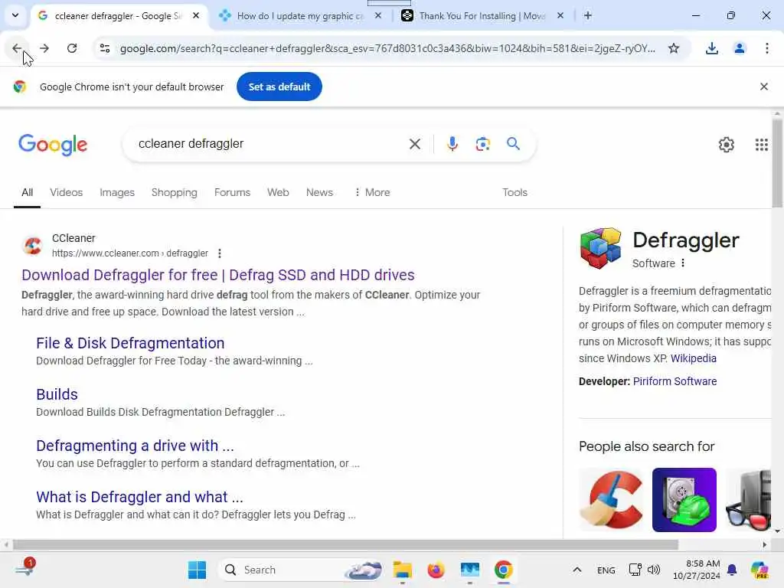Click the Windows taskbar Search box

coord(300,570)
